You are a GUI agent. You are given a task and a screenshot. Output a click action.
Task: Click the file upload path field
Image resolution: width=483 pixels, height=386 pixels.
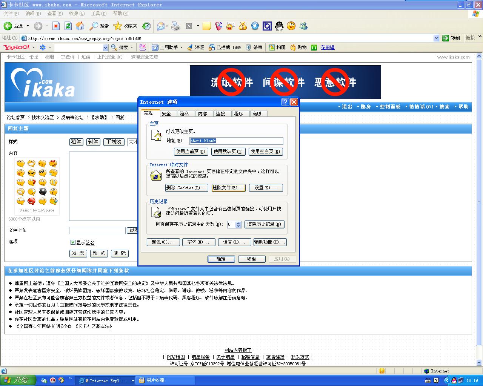pos(97,230)
